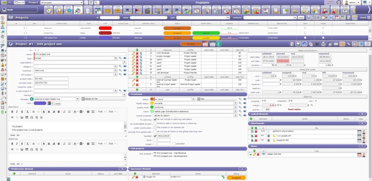Screen dimensions: 372x181
Task: Toggle done checkbox in the Absences row
Action: [305, 28]
